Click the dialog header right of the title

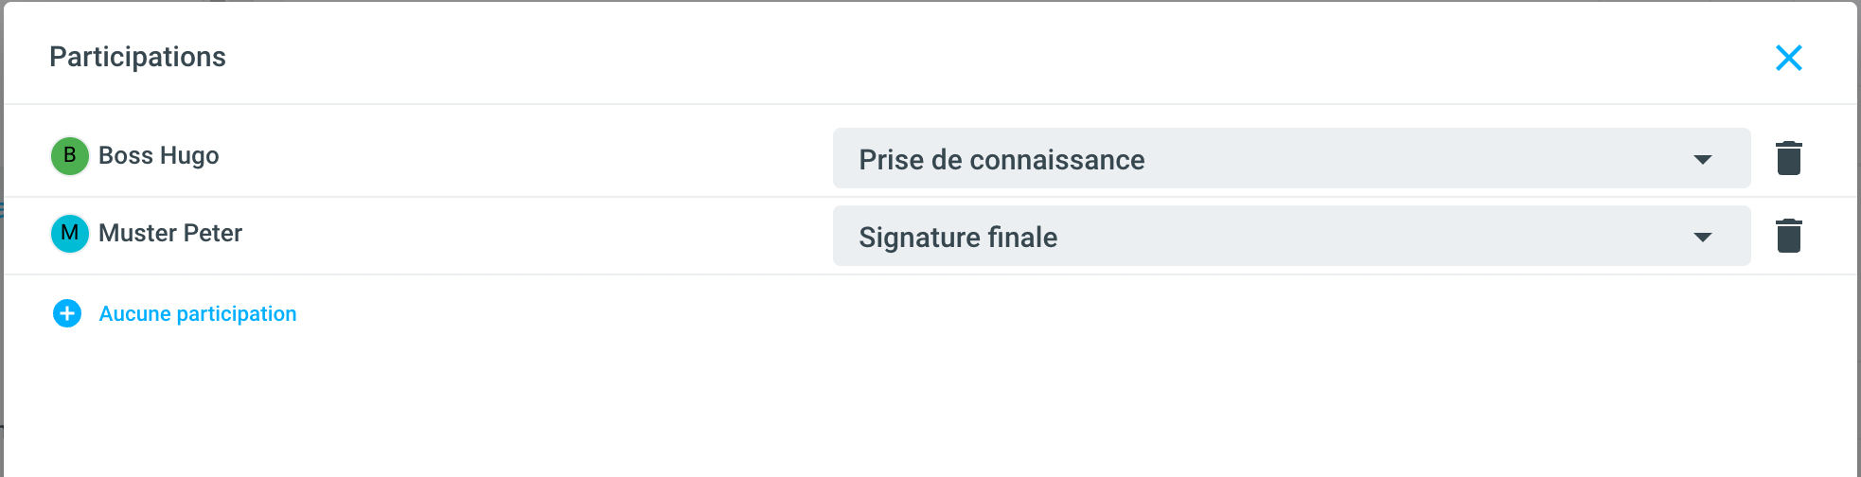coord(947,57)
